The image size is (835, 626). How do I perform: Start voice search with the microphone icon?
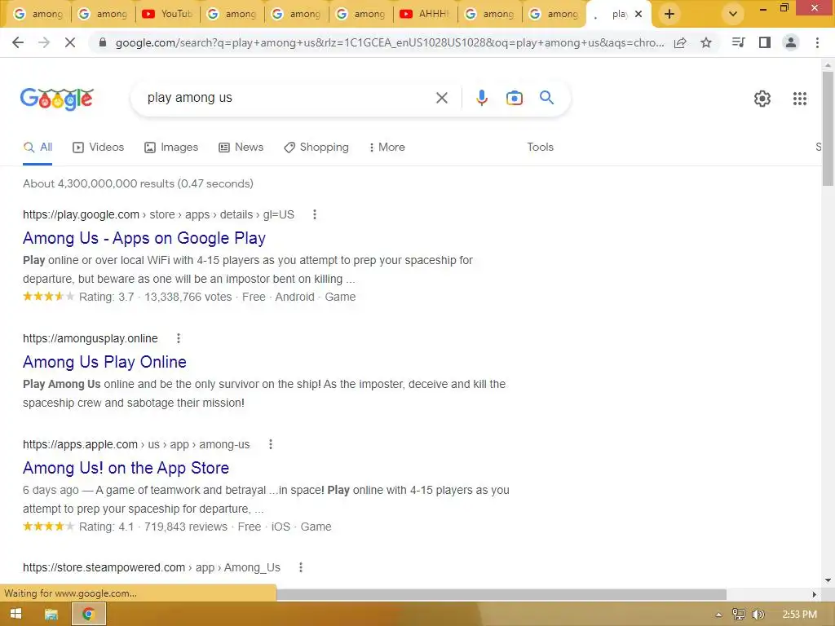481,98
